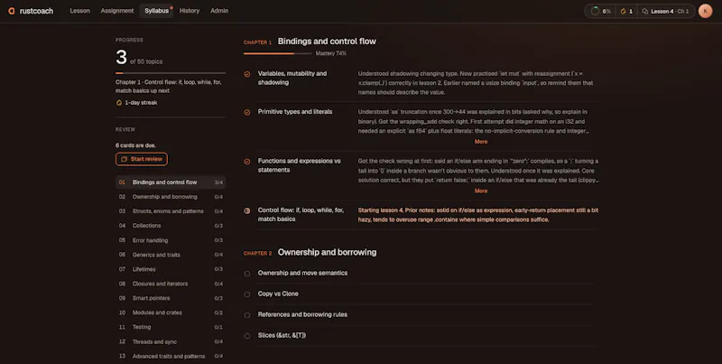This screenshot has height=364, width=722.
Task: Click the Mastery 74% label
Action: click(331, 53)
